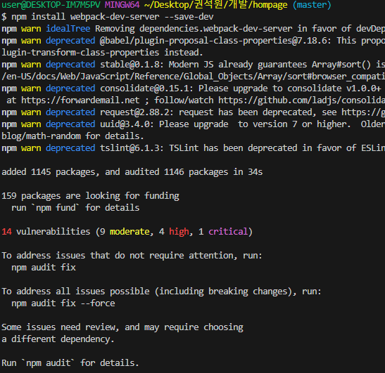
Task: Click 'request@2.88.2:' package text
Action: tap(137, 112)
